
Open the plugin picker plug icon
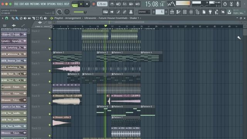click(x=210, y=12)
